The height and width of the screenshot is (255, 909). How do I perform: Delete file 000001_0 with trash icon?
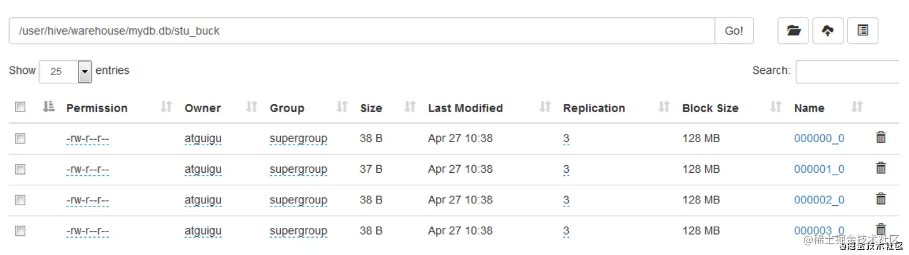[881, 169]
